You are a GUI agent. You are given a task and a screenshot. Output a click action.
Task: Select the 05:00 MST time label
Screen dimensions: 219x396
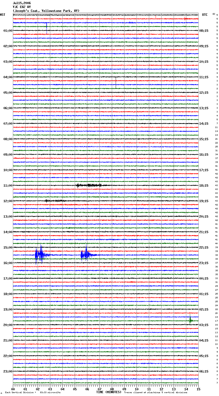point(8,93)
